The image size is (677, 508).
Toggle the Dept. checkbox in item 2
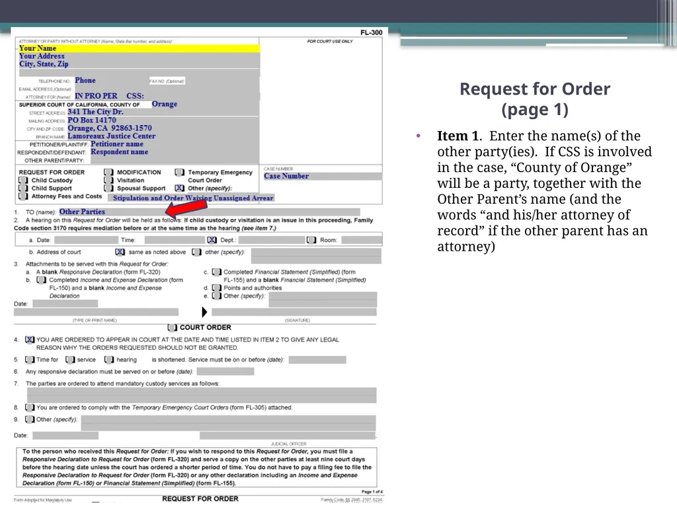click(x=212, y=239)
